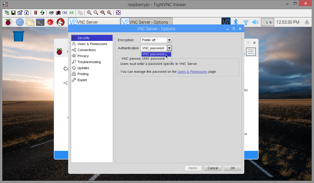Screen dimensions: 314x183
Task: Click the raspberry logo in background VNC Server window
Action: point(59,52)
